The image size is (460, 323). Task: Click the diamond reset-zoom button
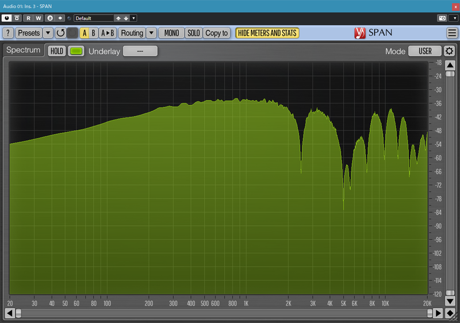tap(450, 313)
